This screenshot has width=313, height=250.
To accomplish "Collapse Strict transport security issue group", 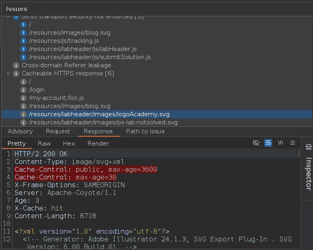I will tap(8, 17).
